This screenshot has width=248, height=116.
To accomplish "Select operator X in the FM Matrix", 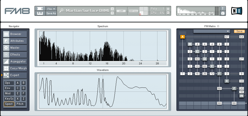I will tap(227, 81).
